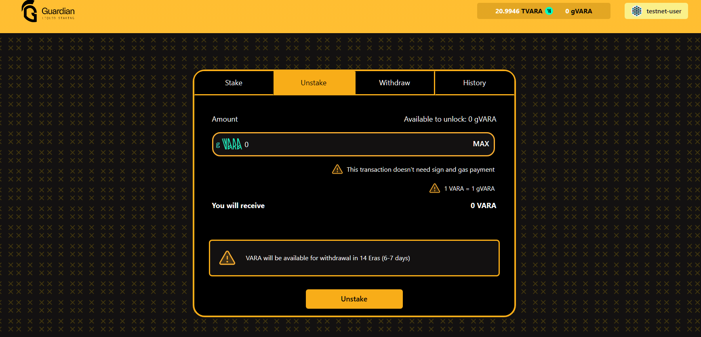Focus the gVARA amount input field

(356, 144)
